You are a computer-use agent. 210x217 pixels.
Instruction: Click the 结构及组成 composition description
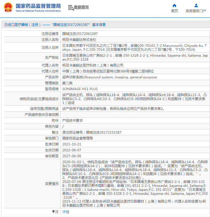click(135, 99)
